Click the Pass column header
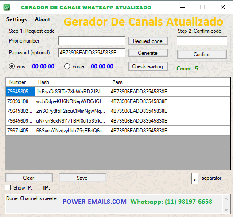 tap(170, 82)
